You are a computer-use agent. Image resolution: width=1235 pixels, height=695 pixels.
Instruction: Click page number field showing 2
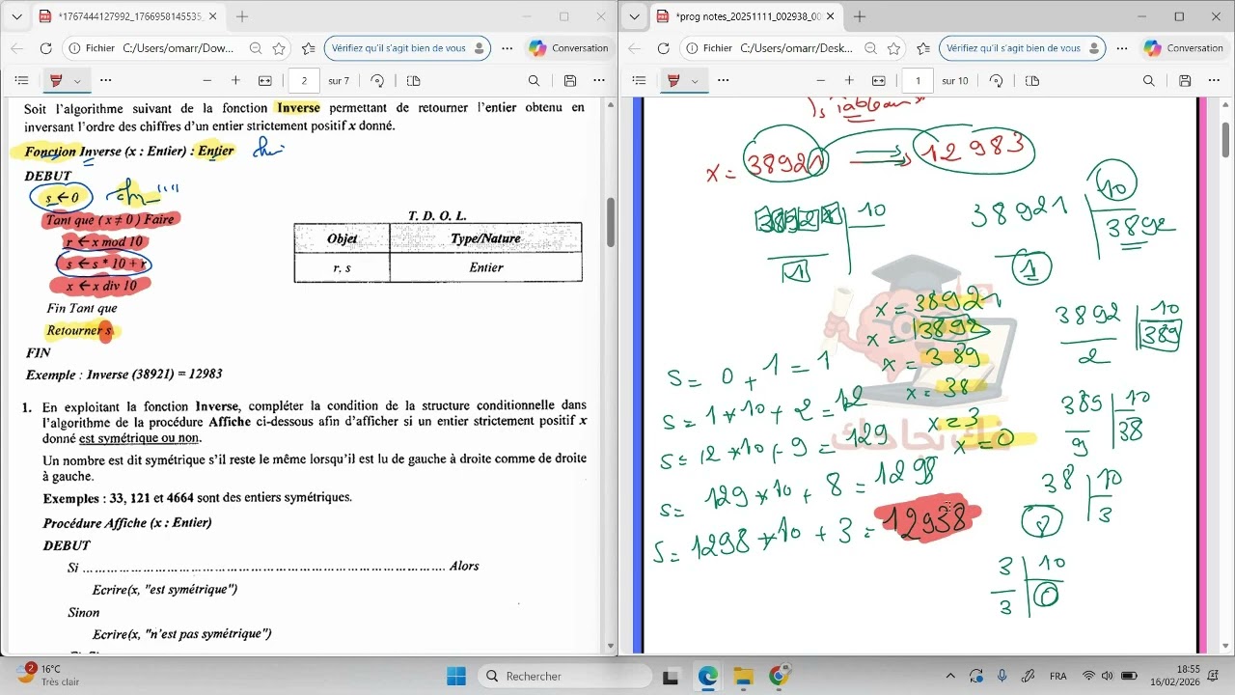[x=304, y=81]
